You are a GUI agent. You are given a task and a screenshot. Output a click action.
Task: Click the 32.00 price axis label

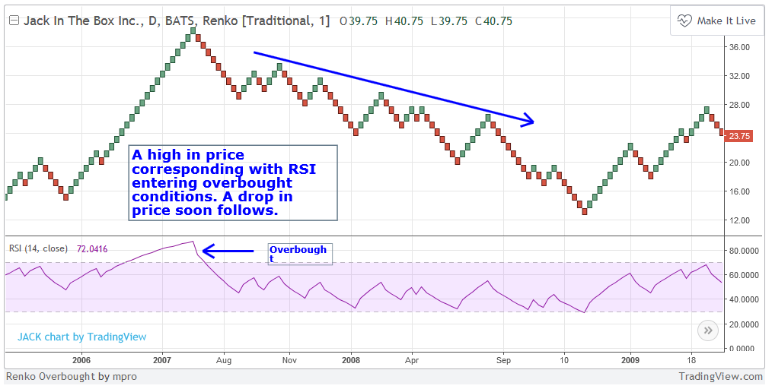coord(739,76)
